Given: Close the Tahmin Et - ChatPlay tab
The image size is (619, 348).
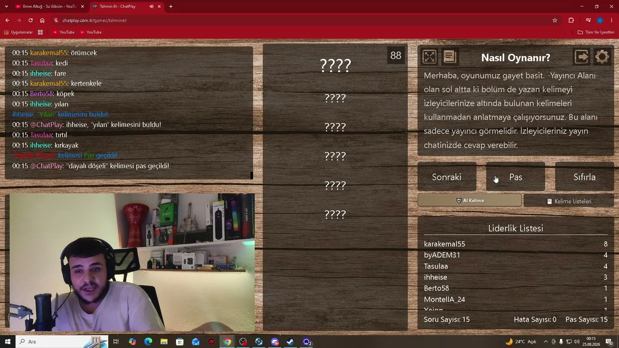Looking at the screenshot, I should coord(159,6).
